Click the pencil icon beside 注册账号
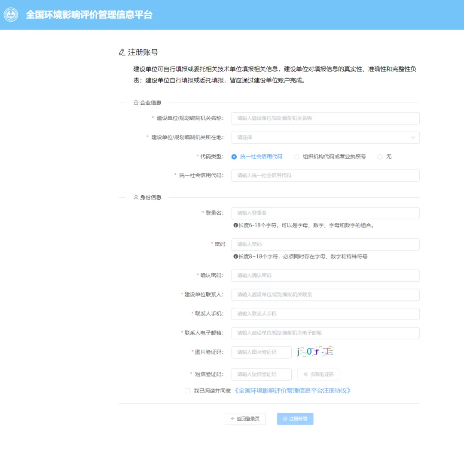 coord(122,52)
